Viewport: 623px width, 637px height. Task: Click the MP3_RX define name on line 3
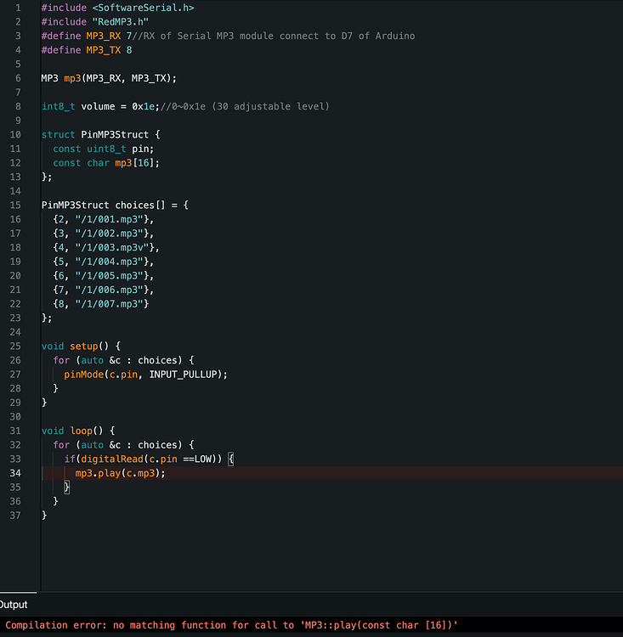pos(104,36)
